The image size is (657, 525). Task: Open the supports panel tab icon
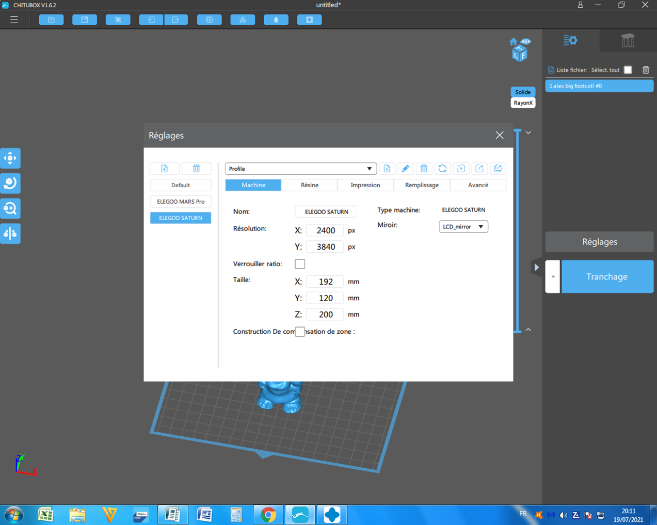(x=628, y=40)
